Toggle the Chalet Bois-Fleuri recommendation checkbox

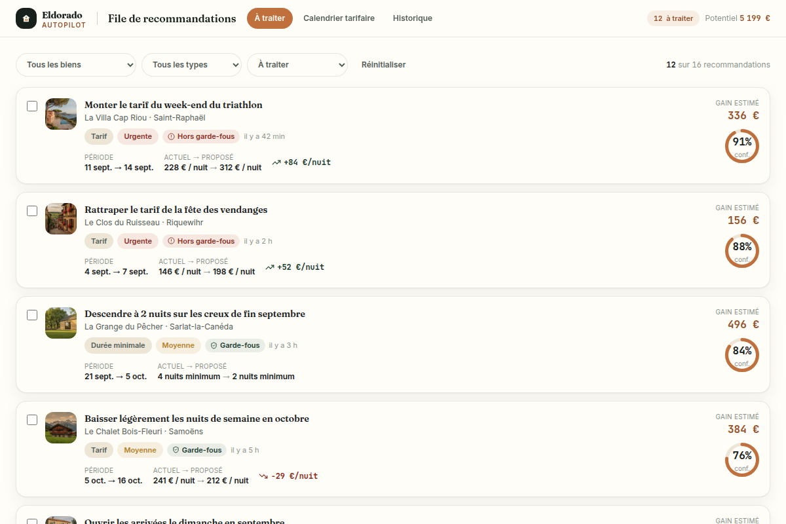(x=32, y=420)
